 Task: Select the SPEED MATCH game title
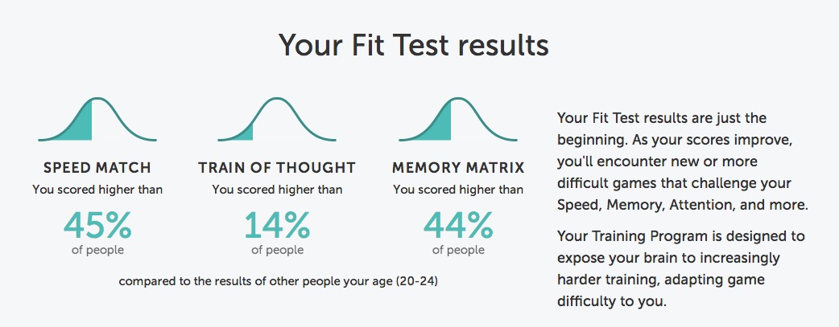(x=97, y=168)
